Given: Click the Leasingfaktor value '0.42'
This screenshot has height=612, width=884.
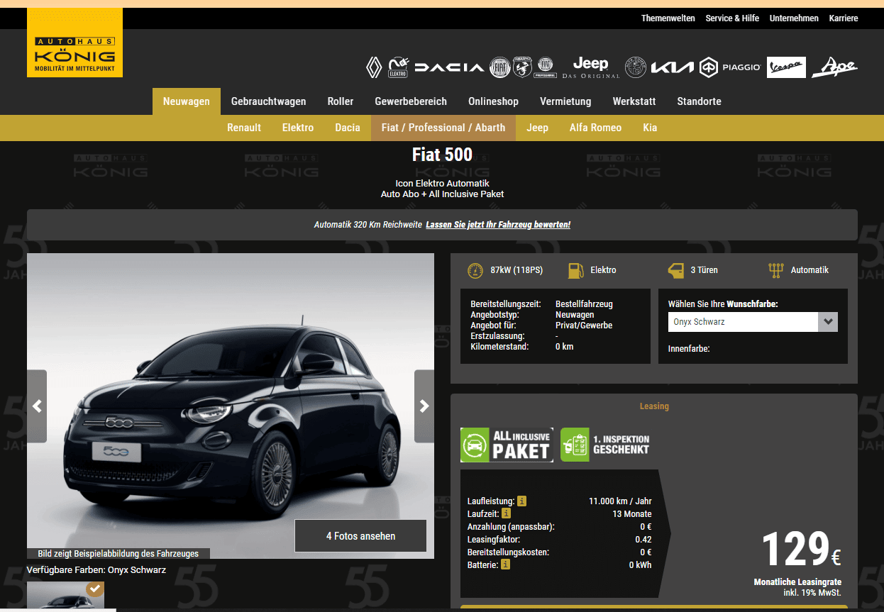Looking at the screenshot, I should pyautogui.click(x=643, y=540).
